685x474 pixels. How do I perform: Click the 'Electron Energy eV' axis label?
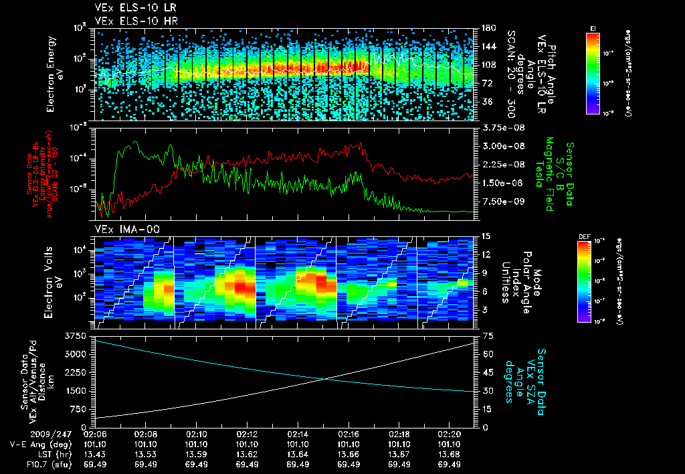click(55, 74)
